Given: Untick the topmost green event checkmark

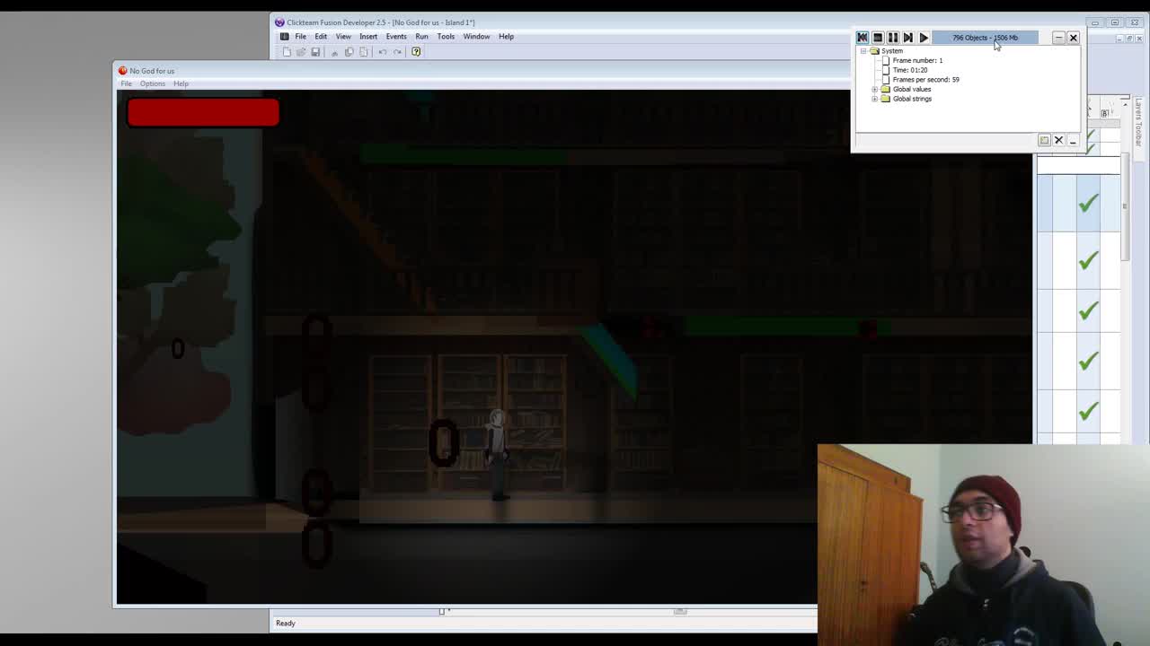Looking at the screenshot, I should [1087, 204].
